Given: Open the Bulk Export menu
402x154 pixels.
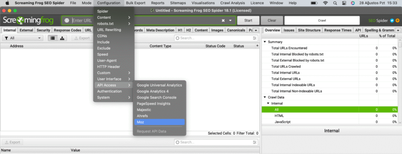Looking at the screenshot, I should click(135, 3).
